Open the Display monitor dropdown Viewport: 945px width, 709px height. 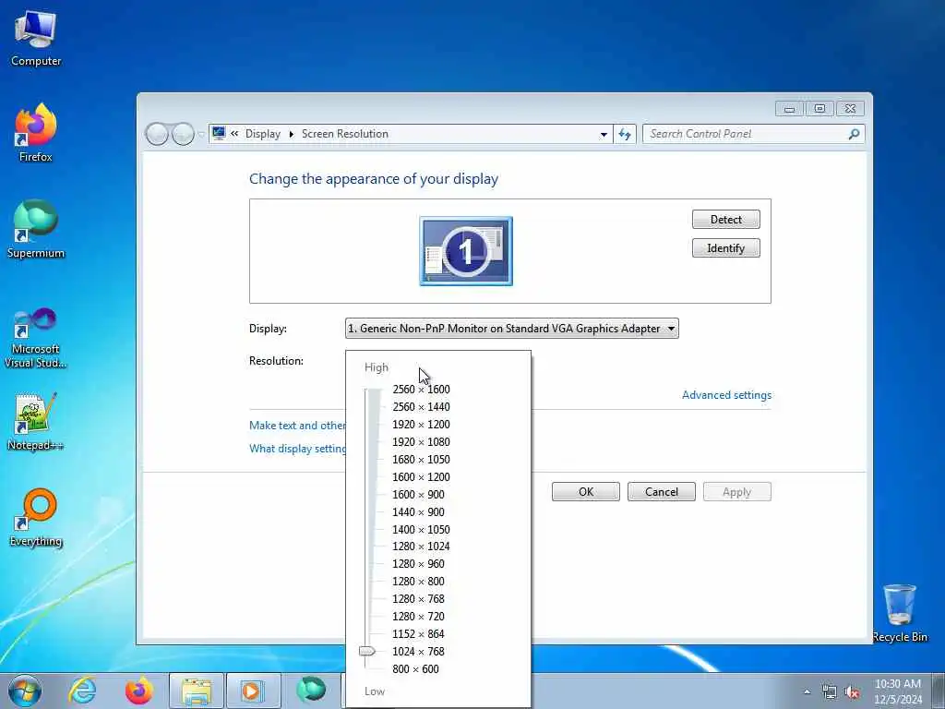[511, 329]
